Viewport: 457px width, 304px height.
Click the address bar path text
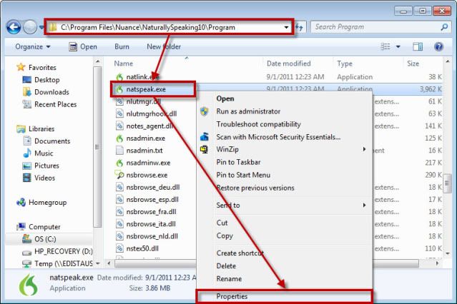point(148,27)
